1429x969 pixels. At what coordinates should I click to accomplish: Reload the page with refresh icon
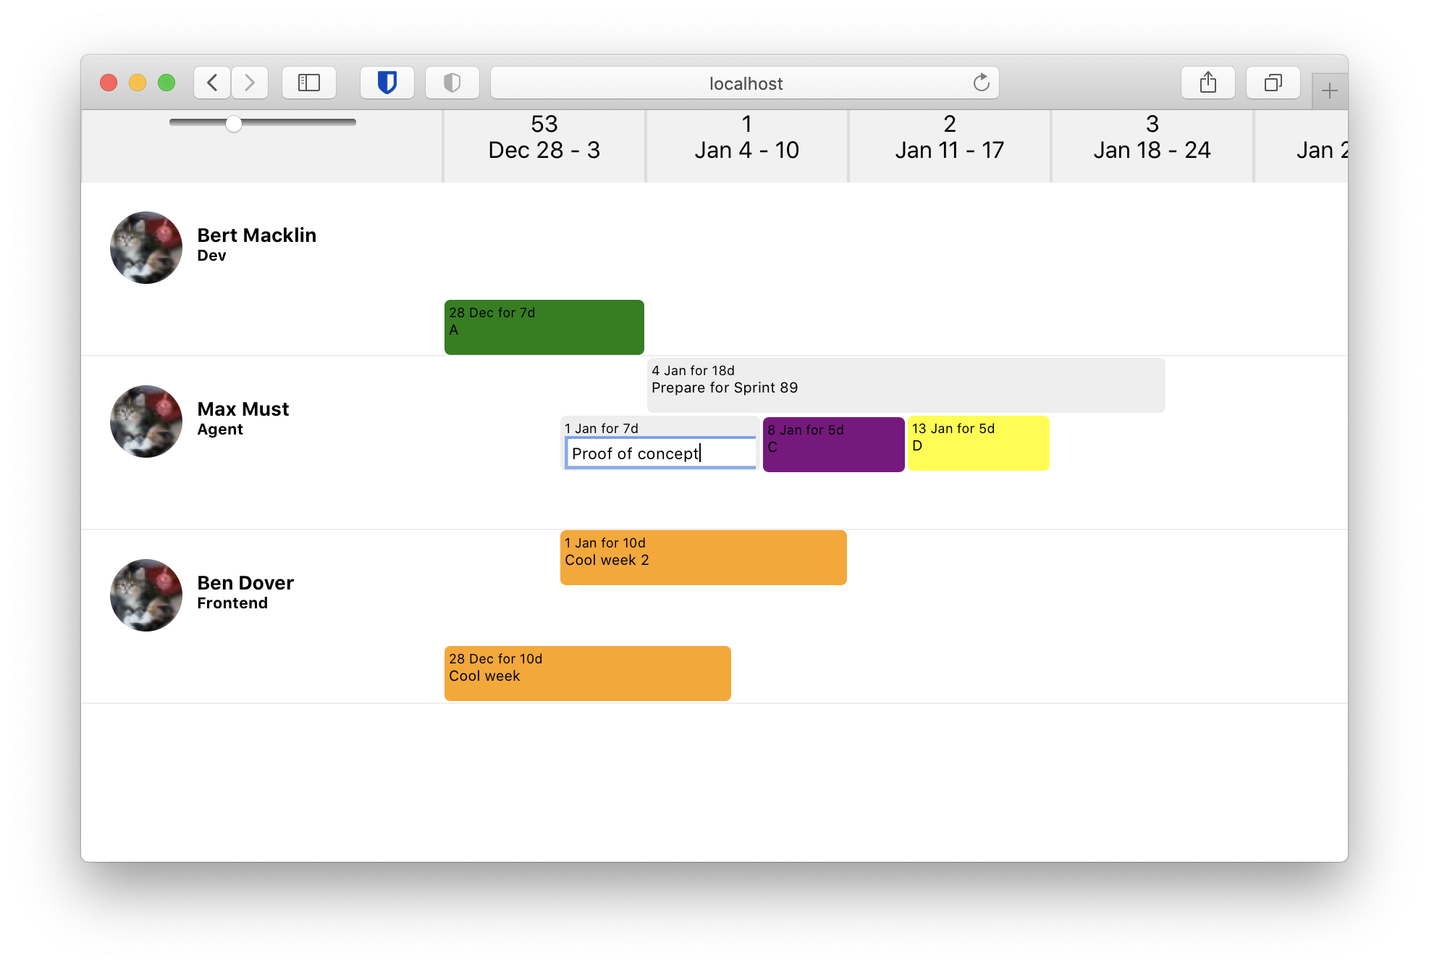(981, 83)
